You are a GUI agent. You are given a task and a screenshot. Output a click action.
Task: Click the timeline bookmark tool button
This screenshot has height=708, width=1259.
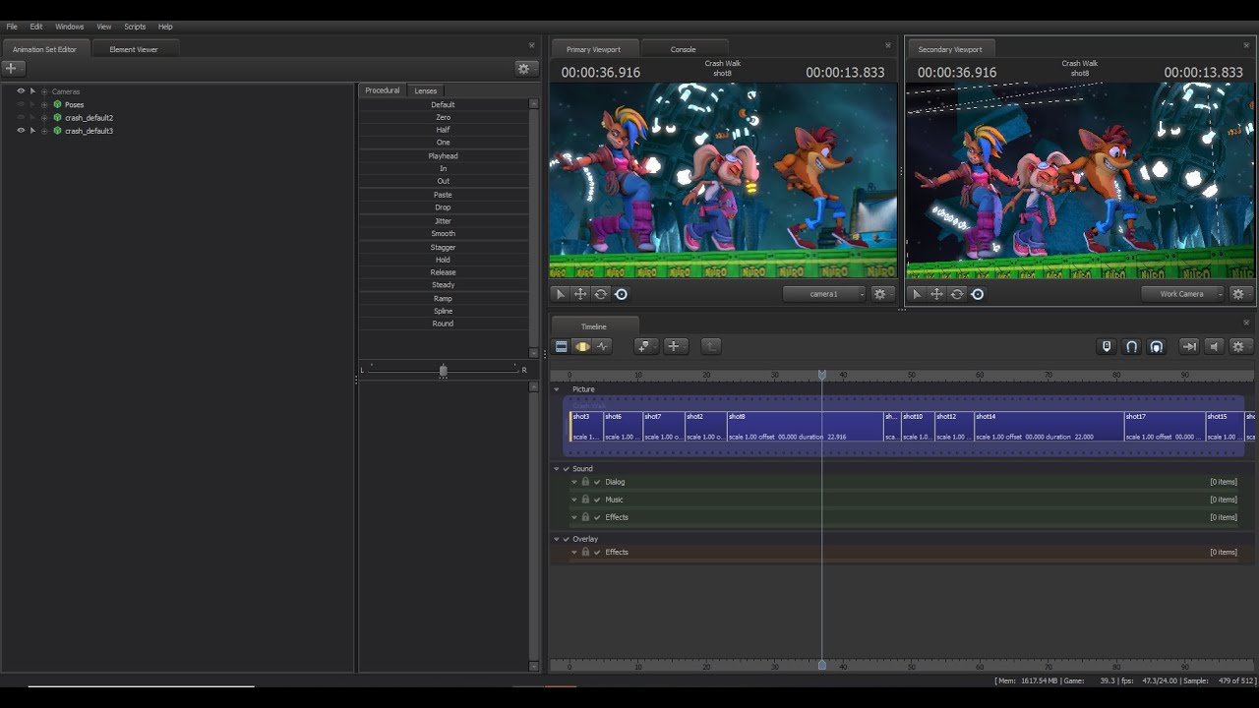pyautogui.click(x=1107, y=346)
